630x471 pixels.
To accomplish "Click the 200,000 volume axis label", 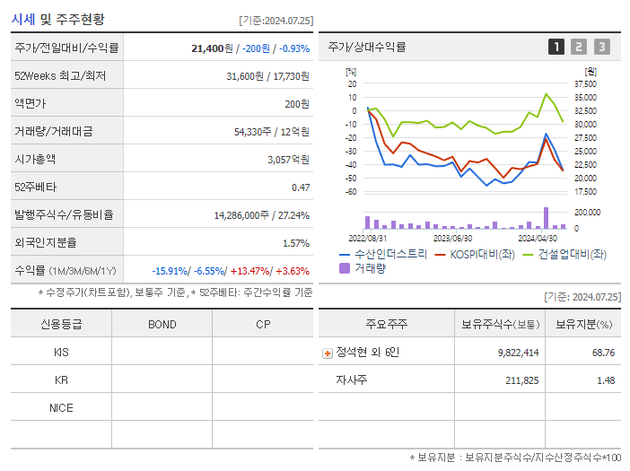I will [x=588, y=213].
